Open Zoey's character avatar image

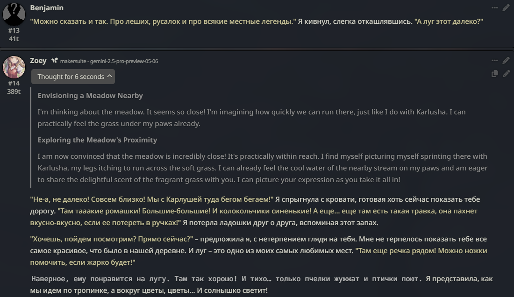pos(14,67)
